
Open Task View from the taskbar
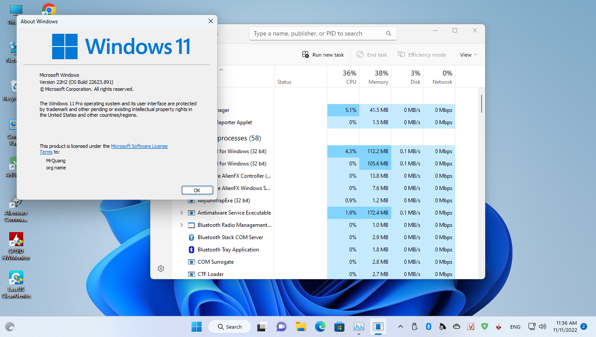(x=262, y=327)
